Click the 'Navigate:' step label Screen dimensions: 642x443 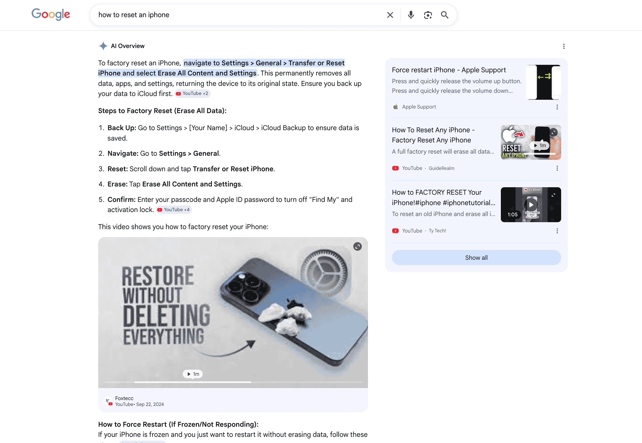coord(123,154)
